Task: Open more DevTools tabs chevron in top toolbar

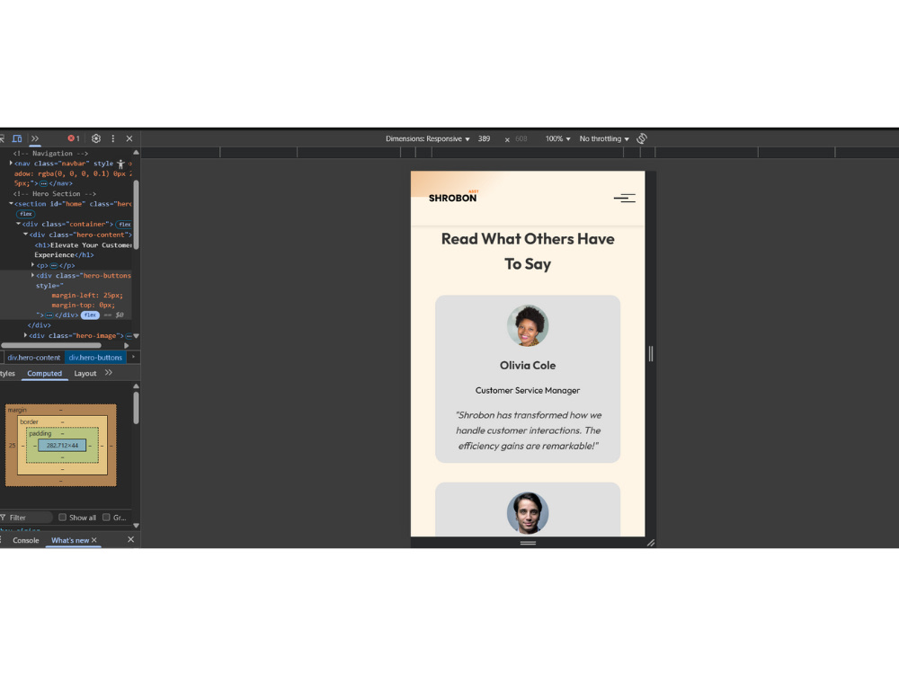Action: pyautogui.click(x=35, y=138)
